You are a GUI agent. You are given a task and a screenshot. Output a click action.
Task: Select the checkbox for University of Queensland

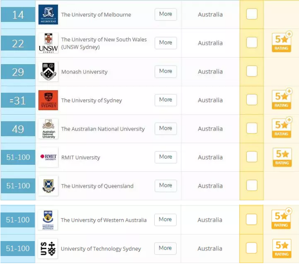[252, 185]
